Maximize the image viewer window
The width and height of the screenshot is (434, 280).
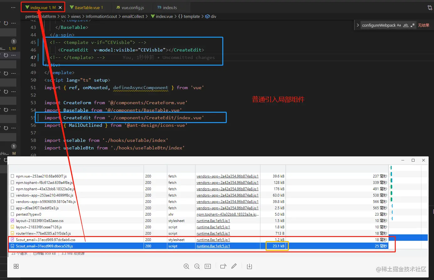[413, 160]
